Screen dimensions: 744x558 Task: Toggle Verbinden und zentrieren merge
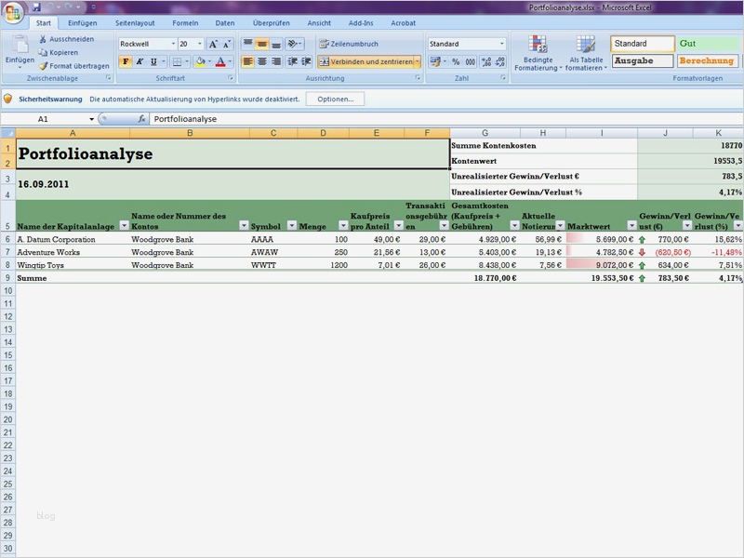[365, 61]
